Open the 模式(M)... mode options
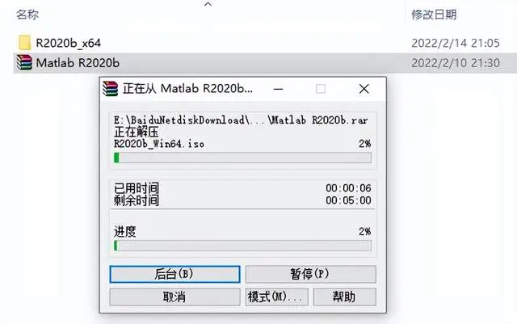 tap(276, 297)
